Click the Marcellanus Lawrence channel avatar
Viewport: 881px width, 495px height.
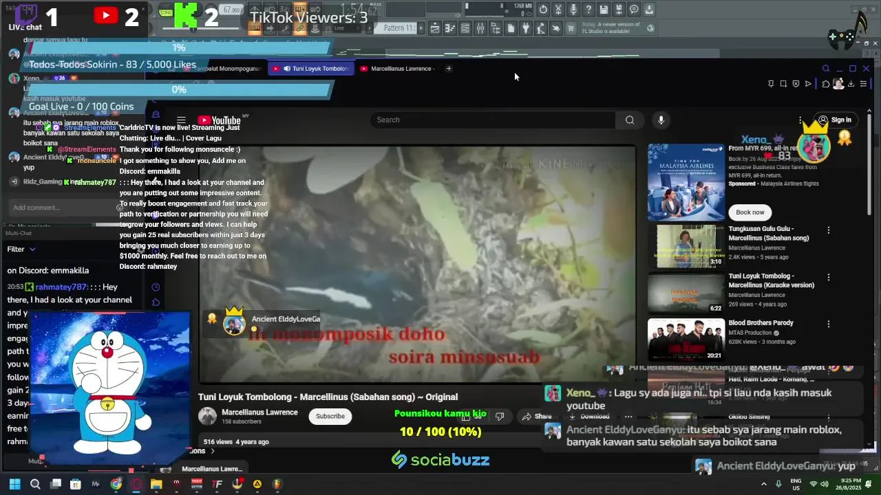(207, 416)
